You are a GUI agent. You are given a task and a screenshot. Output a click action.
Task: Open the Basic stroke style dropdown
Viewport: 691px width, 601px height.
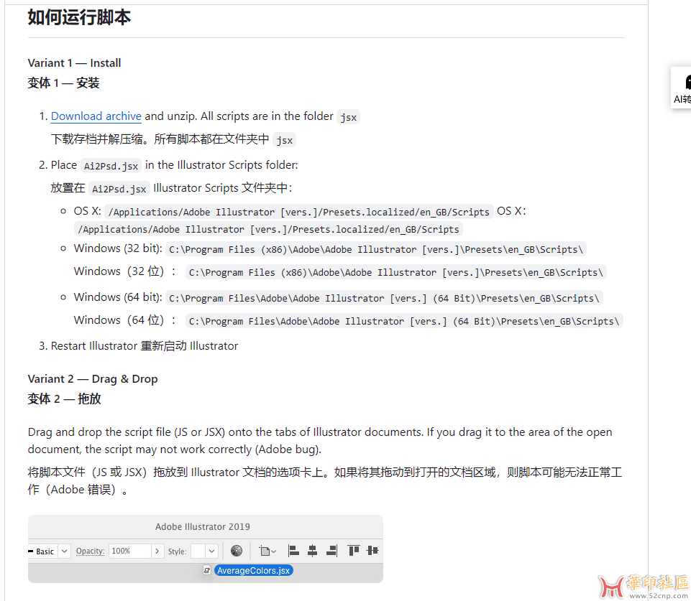coord(64,551)
